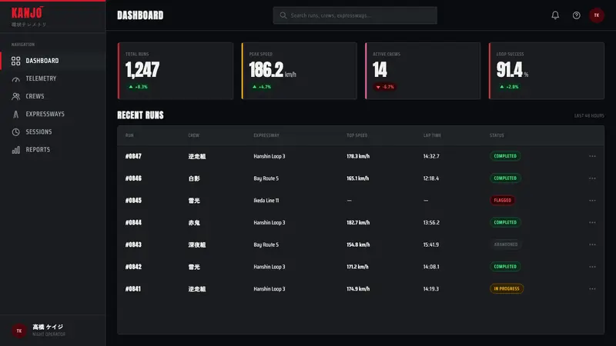616x346 pixels.
Task: Open more options for run #0844
Action: [592, 222]
